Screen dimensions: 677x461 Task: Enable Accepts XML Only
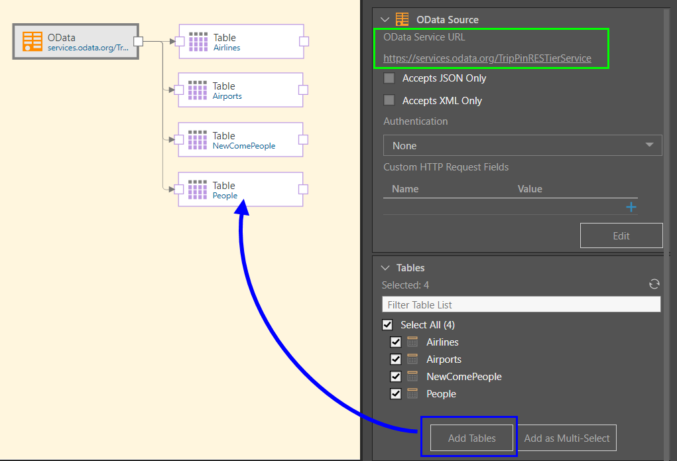389,101
